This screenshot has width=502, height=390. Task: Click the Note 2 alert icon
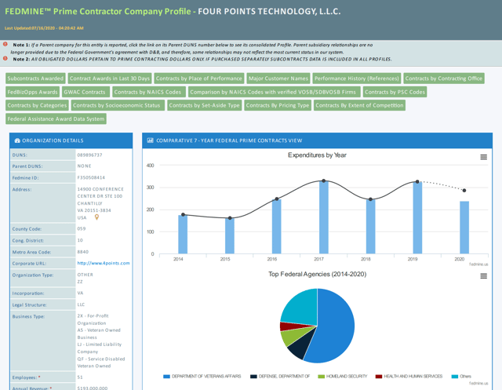pyautogui.click(x=5, y=58)
